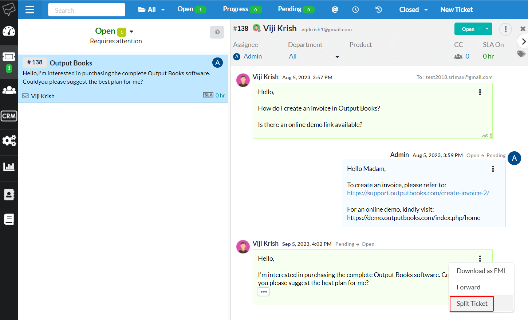This screenshot has height=320, width=528.
Task: Open the knowledge base book sidebar icon
Action: click(x=9, y=219)
